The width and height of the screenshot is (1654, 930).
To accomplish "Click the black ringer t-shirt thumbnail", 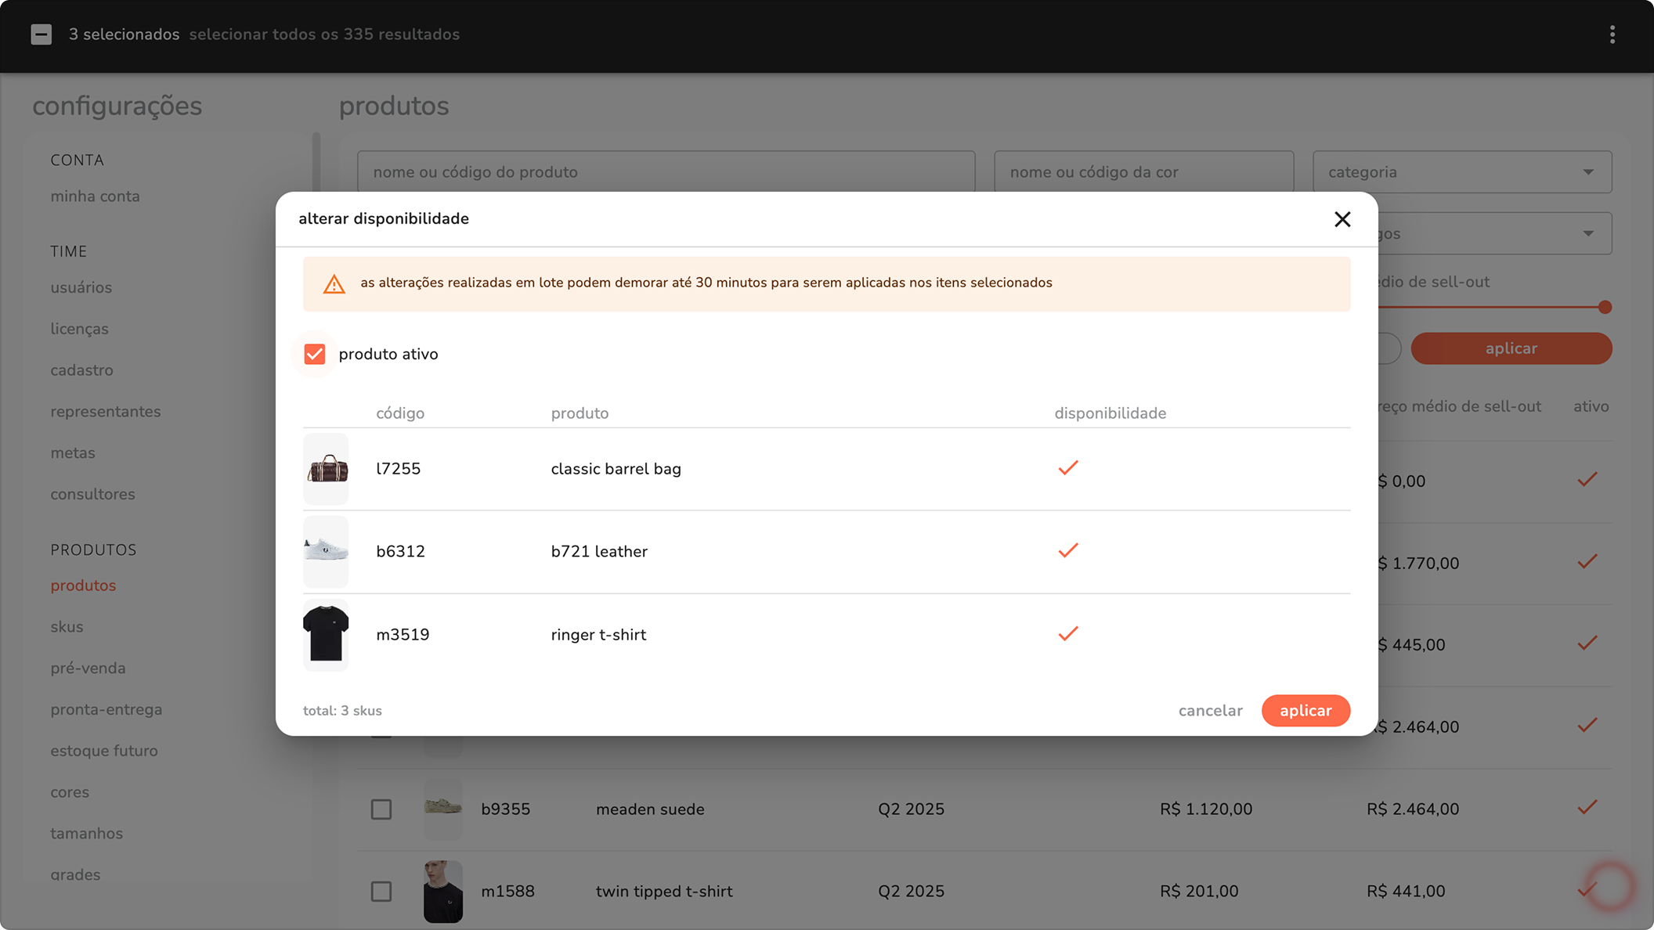I will pos(327,634).
